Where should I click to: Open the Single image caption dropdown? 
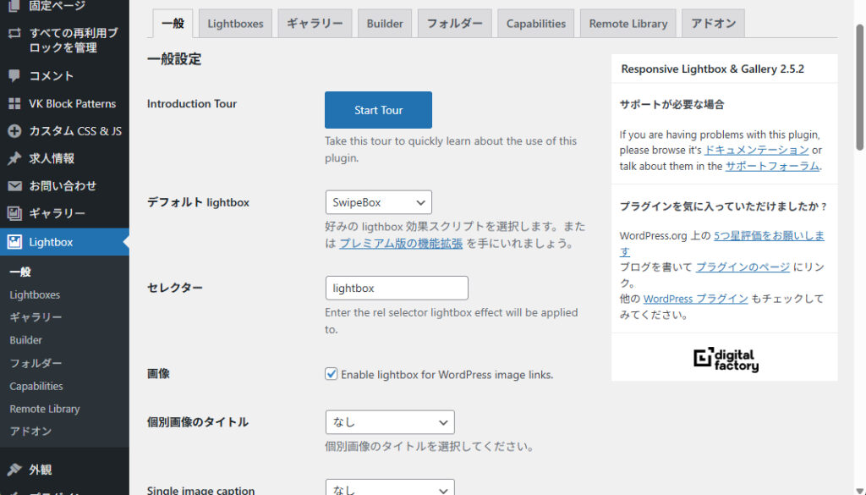point(390,488)
